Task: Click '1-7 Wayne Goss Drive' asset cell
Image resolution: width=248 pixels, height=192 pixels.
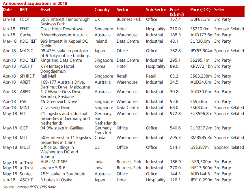Action: [61, 94]
